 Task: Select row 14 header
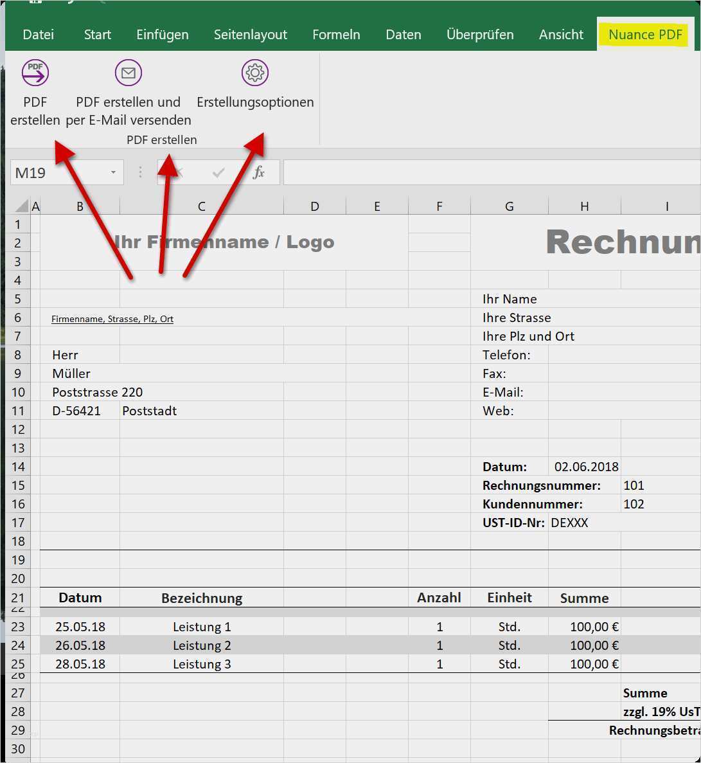pos(18,467)
